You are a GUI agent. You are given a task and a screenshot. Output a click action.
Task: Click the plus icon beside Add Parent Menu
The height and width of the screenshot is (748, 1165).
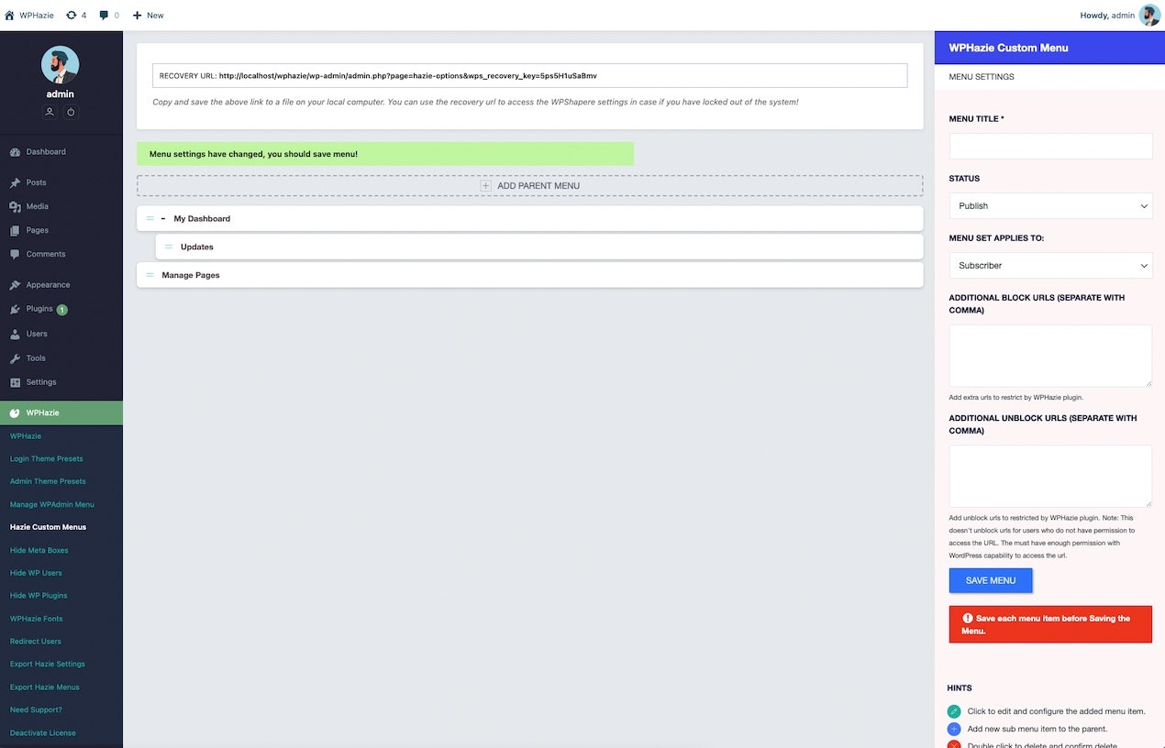pyautogui.click(x=486, y=186)
